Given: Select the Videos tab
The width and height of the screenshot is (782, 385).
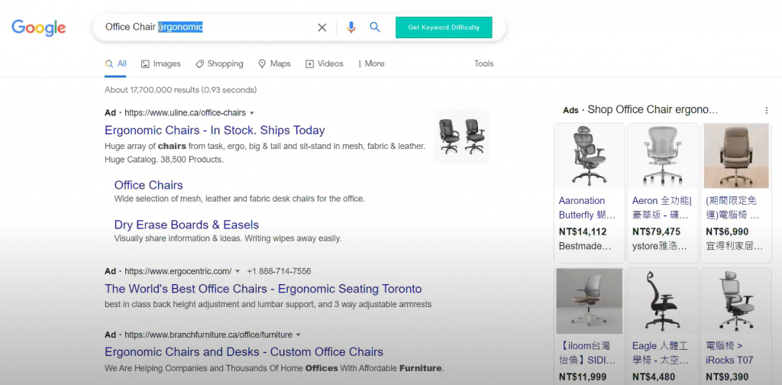Looking at the screenshot, I should [325, 64].
